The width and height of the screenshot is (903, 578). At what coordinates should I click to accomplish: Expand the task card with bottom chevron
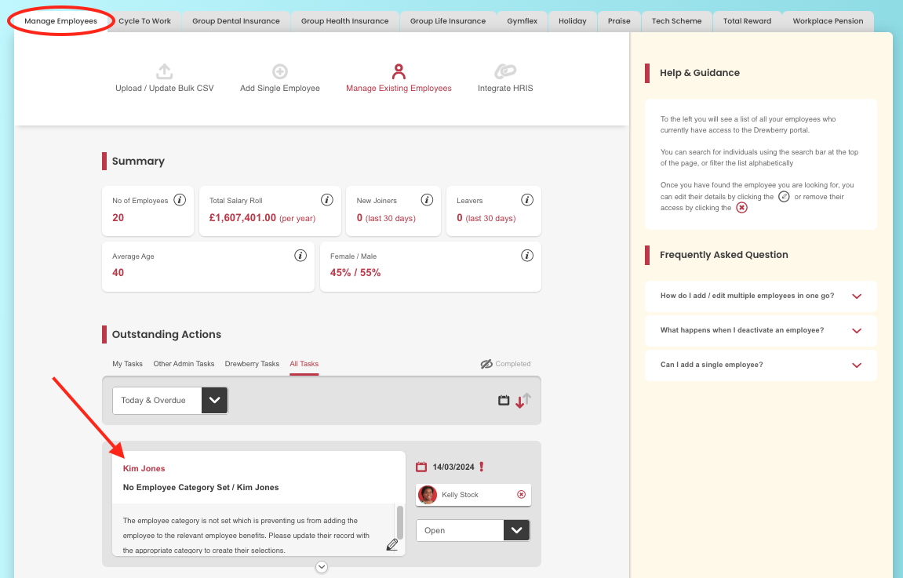pos(322,567)
